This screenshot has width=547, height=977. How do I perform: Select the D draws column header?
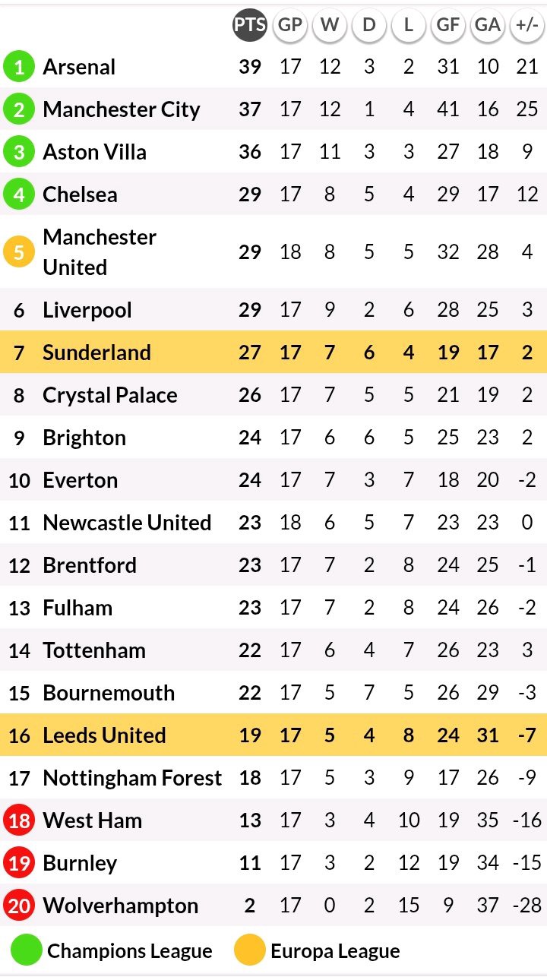368,25
